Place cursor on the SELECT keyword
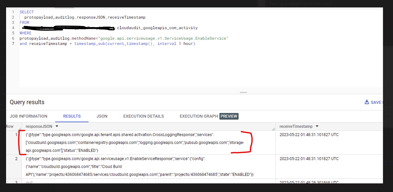393x192 pixels. tap(27, 12)
